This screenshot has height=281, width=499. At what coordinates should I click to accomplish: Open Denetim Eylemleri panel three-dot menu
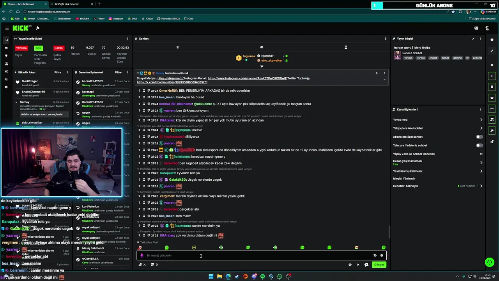tap(127, 72)
